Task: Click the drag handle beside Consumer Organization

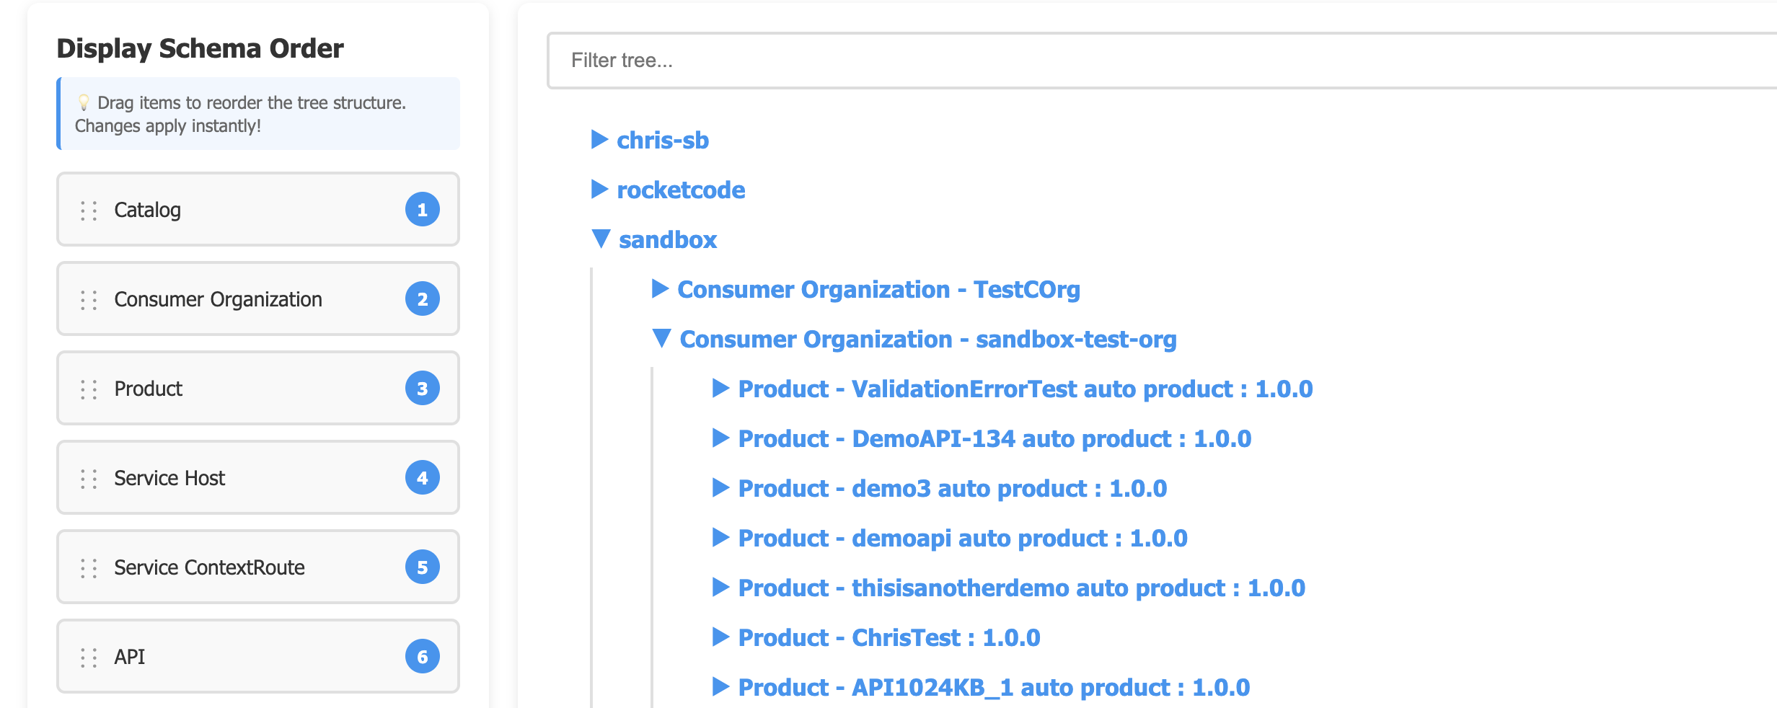Action: click(89, 300)
